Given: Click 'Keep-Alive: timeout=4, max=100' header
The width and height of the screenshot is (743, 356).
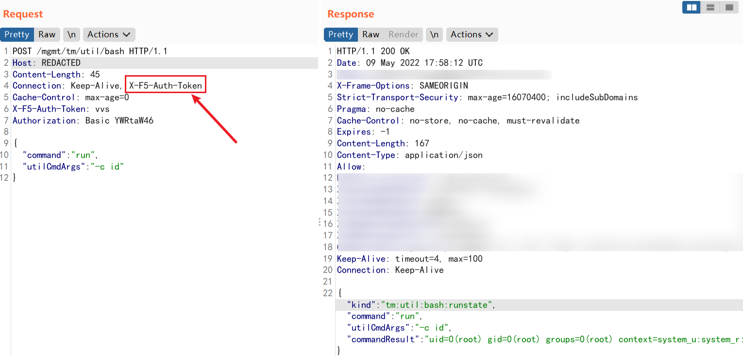Looking at the screenshot, I should pyautogui.click(x=410, y=259).
